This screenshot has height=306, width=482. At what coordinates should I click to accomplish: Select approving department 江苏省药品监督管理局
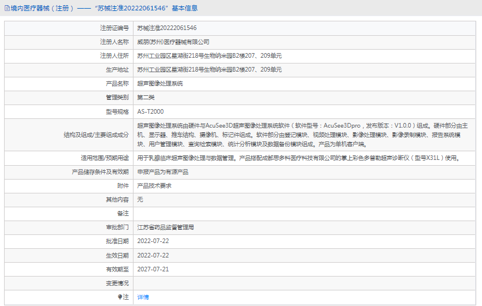coord(165,227)
